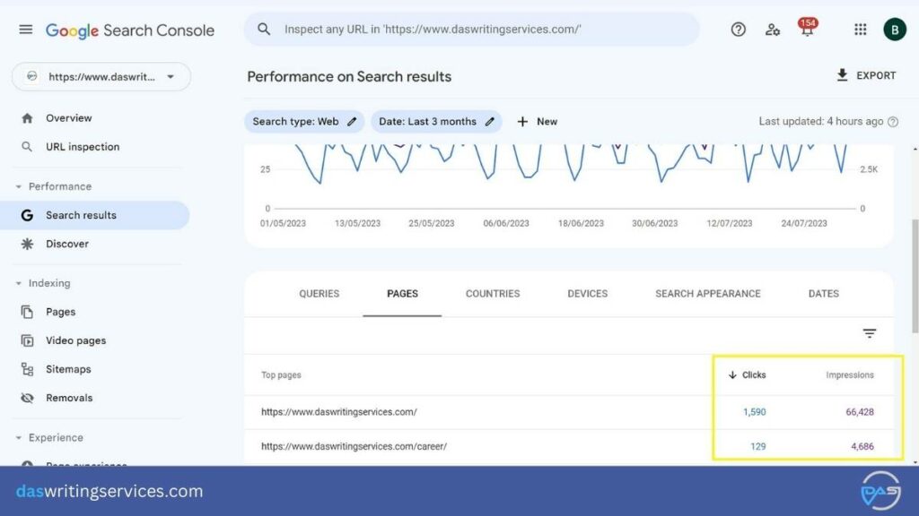The width and height of the screenshot is (919, 516).
Task: Open notifications bell with 154 badge
Action: (x=807, y=28)
